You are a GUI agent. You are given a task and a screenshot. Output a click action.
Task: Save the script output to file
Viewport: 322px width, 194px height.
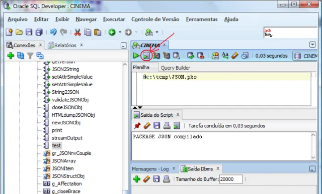[x=156, y=125]
